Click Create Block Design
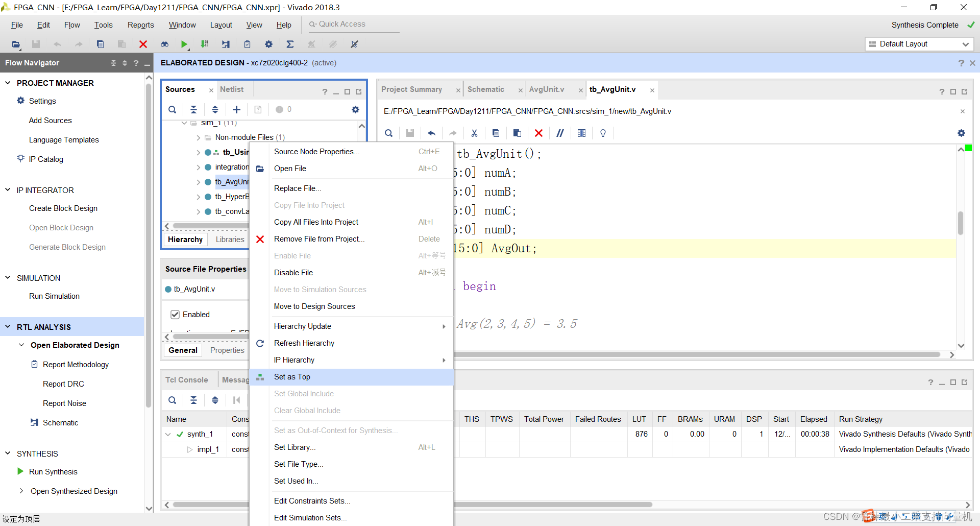The height and width of the screenshot is (526, 980). click(x=63, y=208)
